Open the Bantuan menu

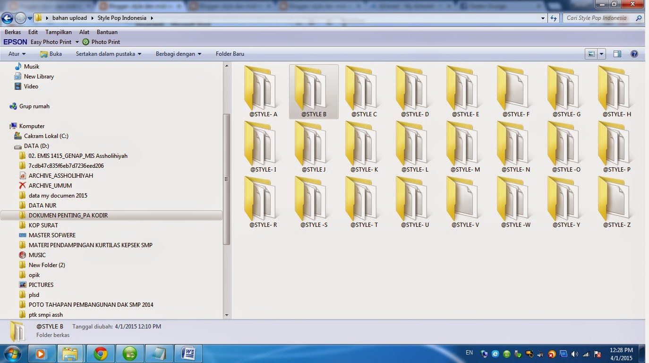107,32
